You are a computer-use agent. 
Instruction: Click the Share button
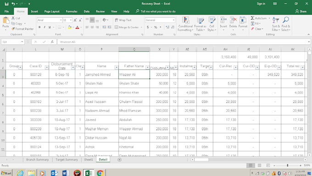[301, 11]
